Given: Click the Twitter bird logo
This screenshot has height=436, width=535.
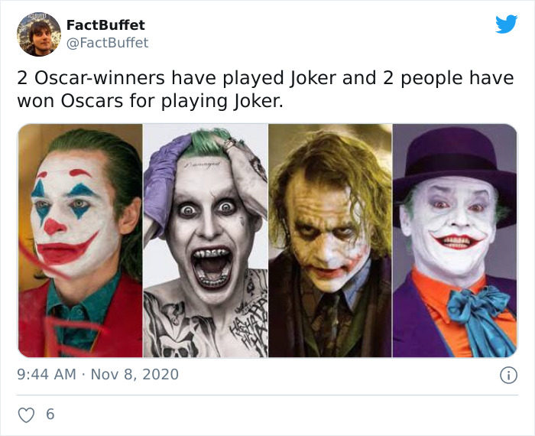Looking at the screenshot, I should [x=505, y=24].
